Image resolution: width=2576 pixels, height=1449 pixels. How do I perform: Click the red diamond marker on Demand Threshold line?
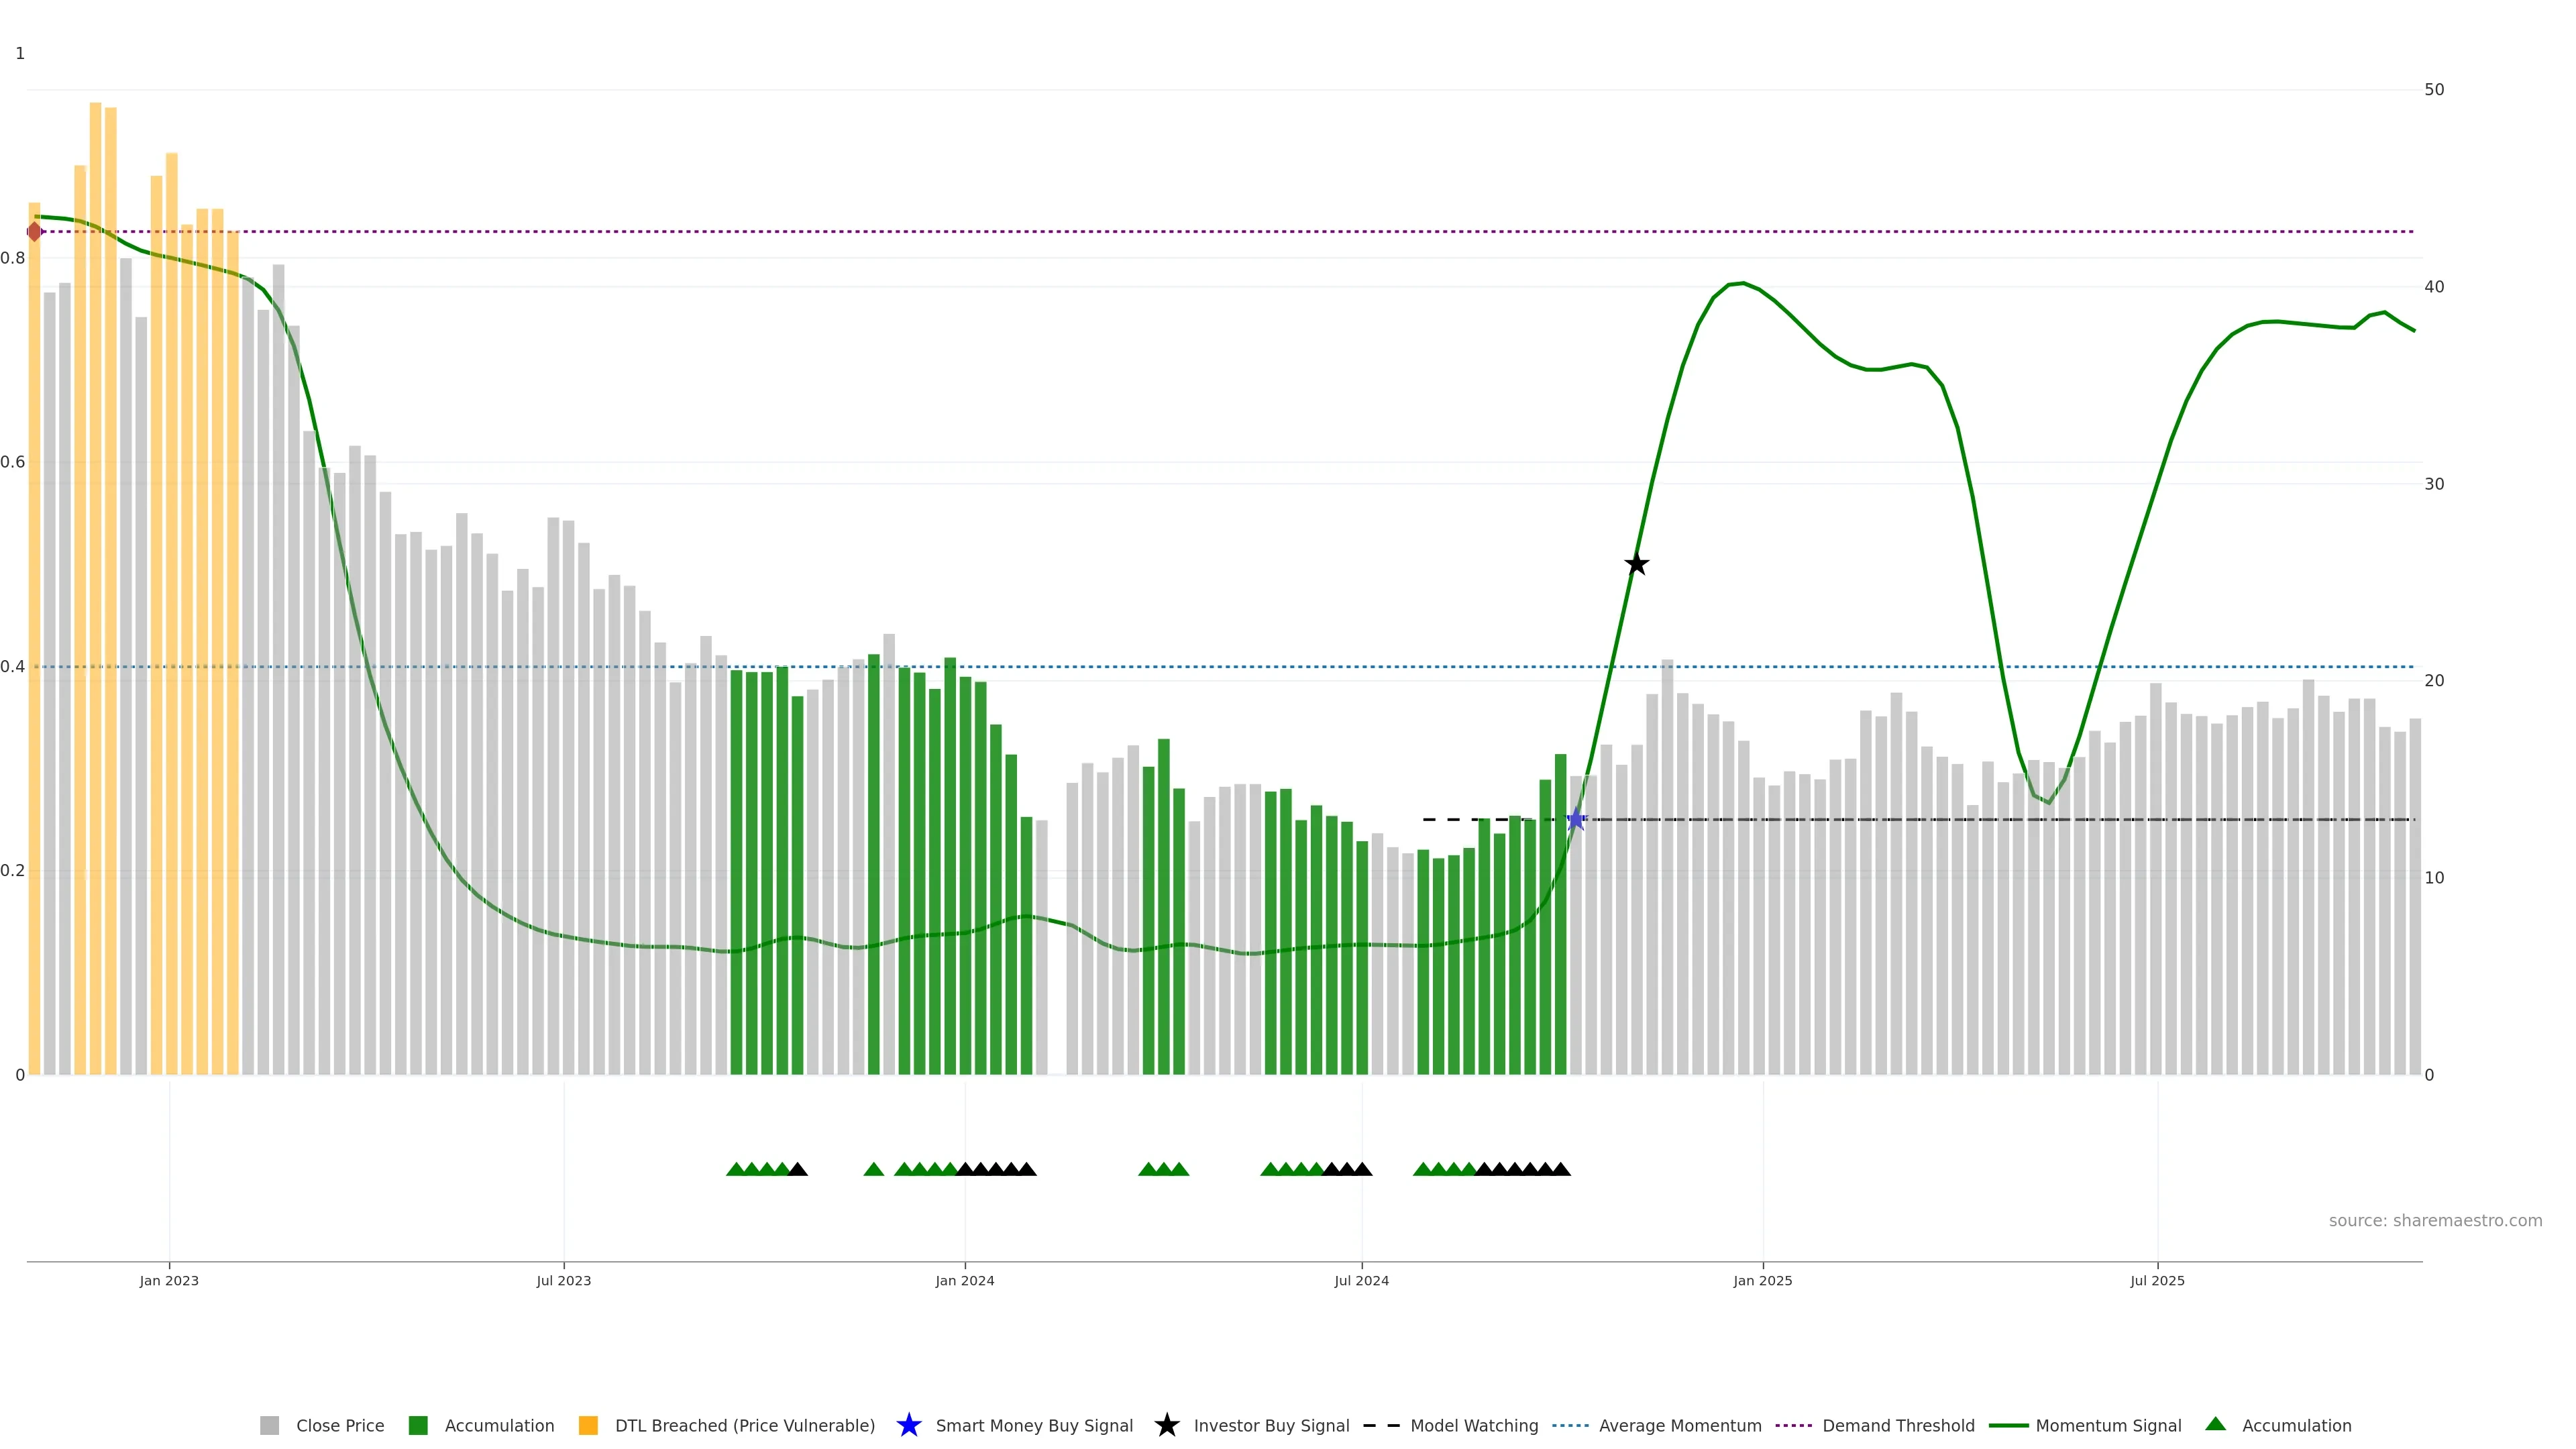click(x=35, y=232)
